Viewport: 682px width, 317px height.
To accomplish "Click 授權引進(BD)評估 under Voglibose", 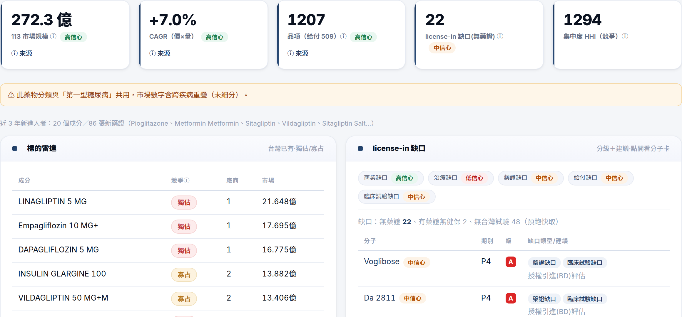I will pos(556,276).
